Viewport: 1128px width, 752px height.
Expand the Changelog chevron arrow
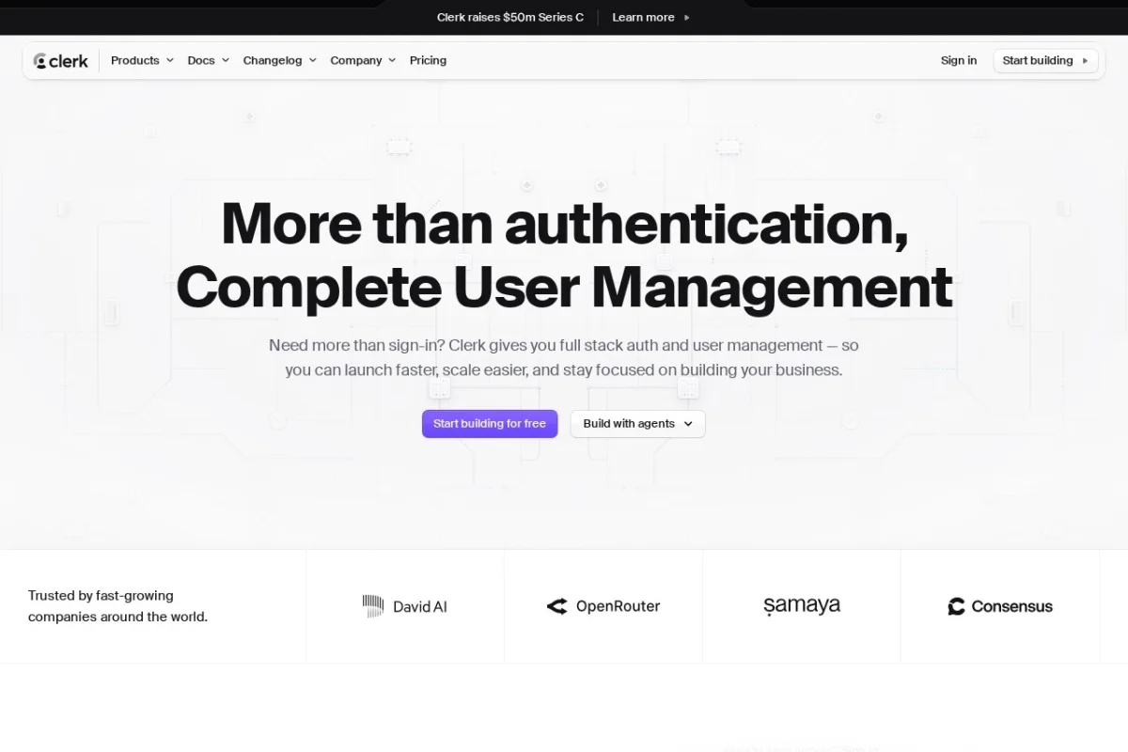click(x=313, y=60)
